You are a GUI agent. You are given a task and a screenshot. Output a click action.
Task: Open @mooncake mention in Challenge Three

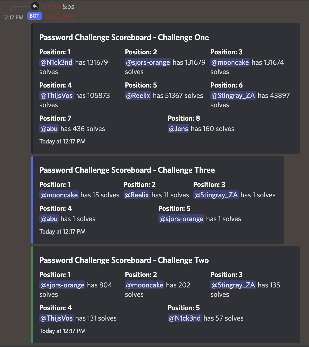[59, 195]
